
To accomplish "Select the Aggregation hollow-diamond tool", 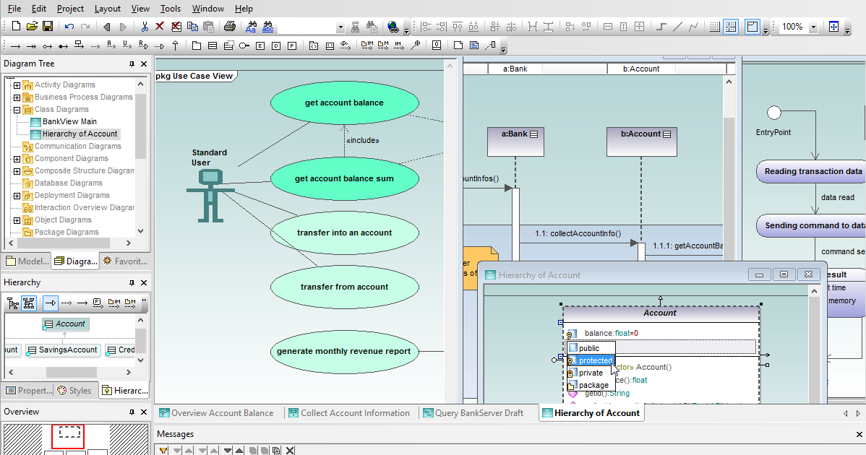I will click(48, 45).
